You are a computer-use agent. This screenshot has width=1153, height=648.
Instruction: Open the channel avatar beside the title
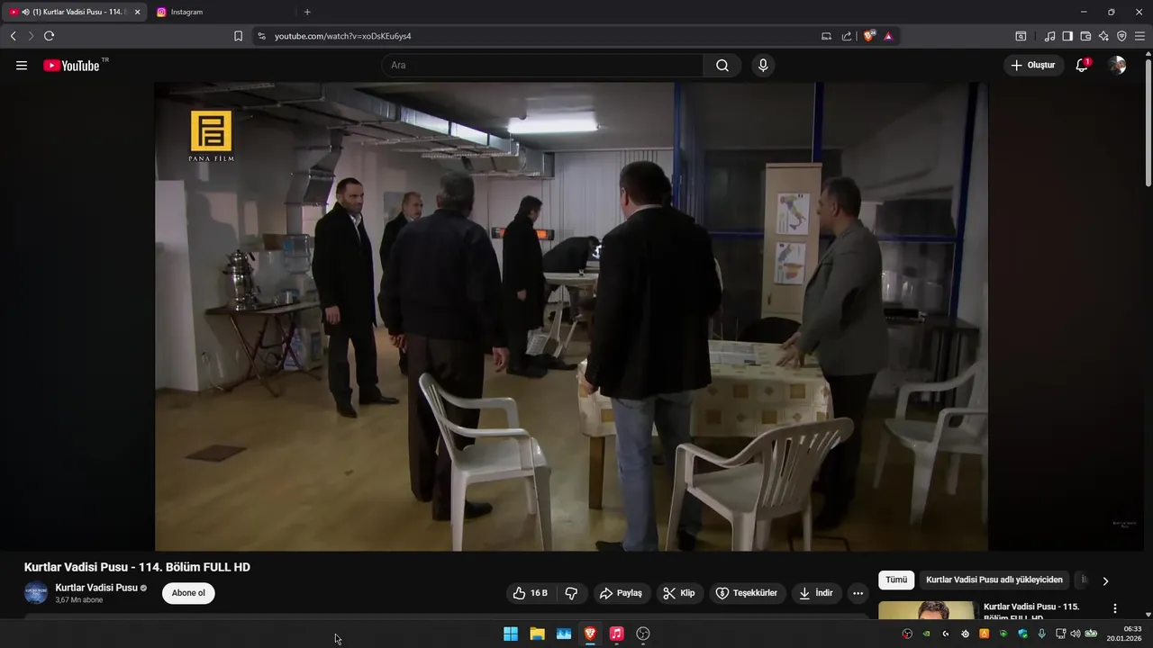tap(36, 593)
